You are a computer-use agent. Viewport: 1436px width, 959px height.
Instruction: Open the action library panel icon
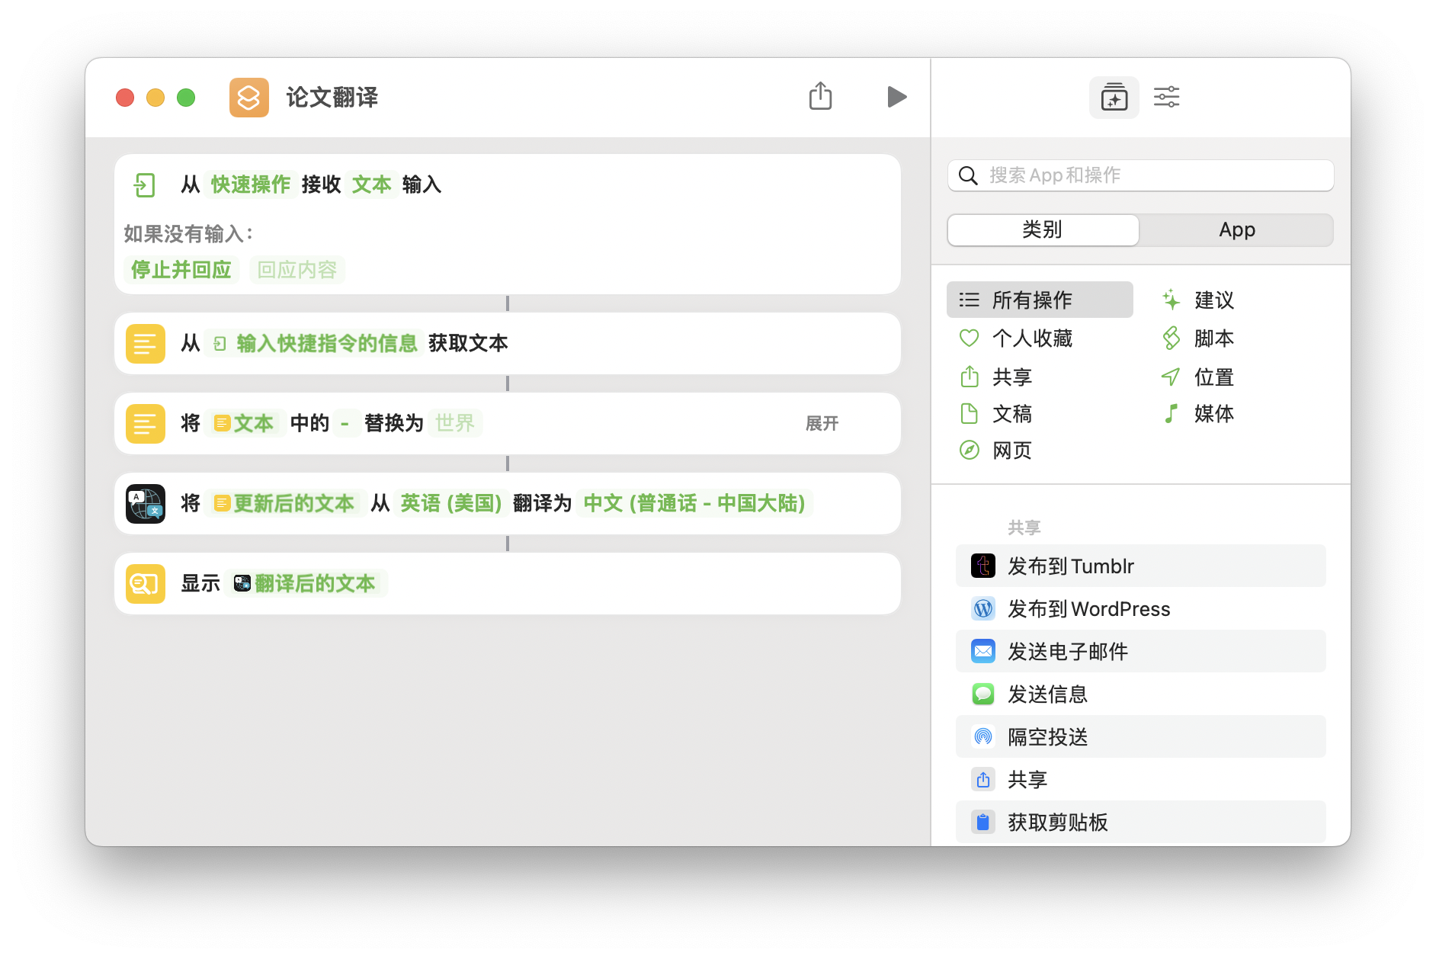1114,98
